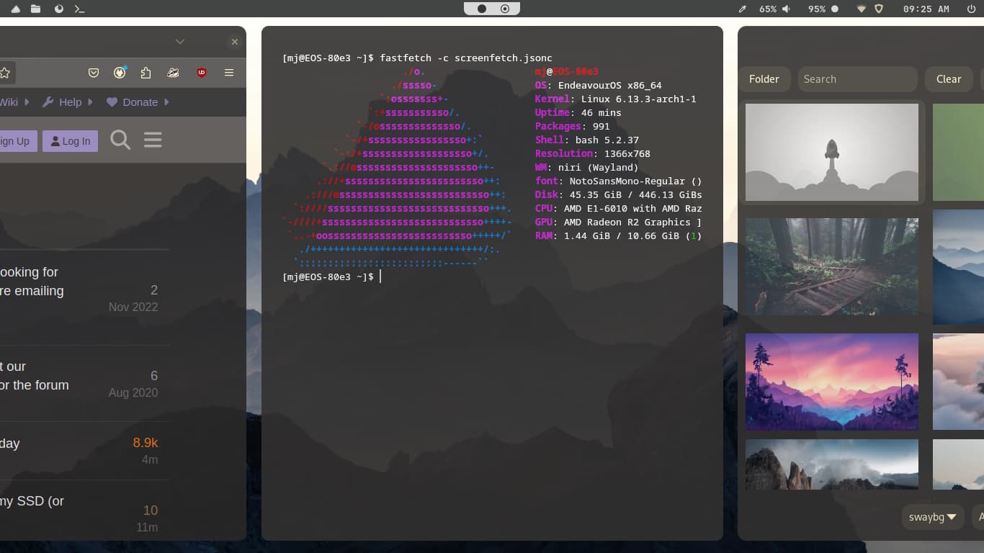
Task: Select the purple sunset mountains wallpaper thumbnail
Action: tap(832, 382)
